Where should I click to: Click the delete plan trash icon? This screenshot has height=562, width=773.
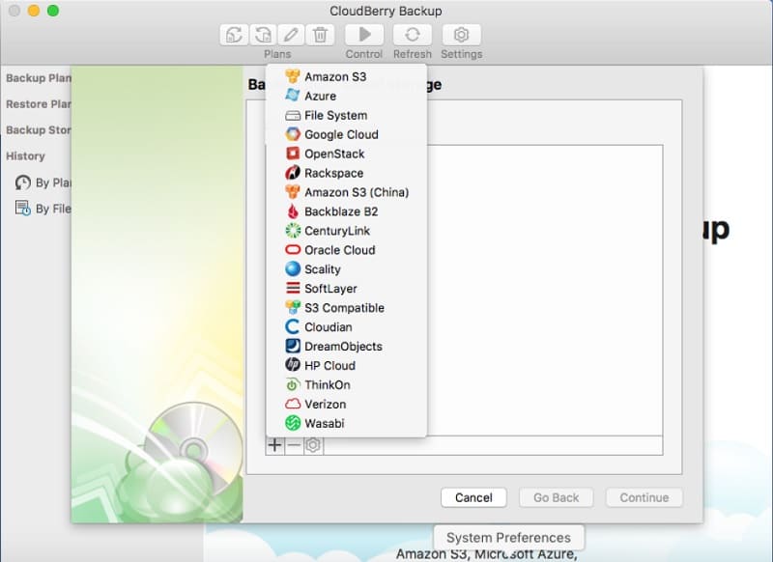tap(320, 35)
